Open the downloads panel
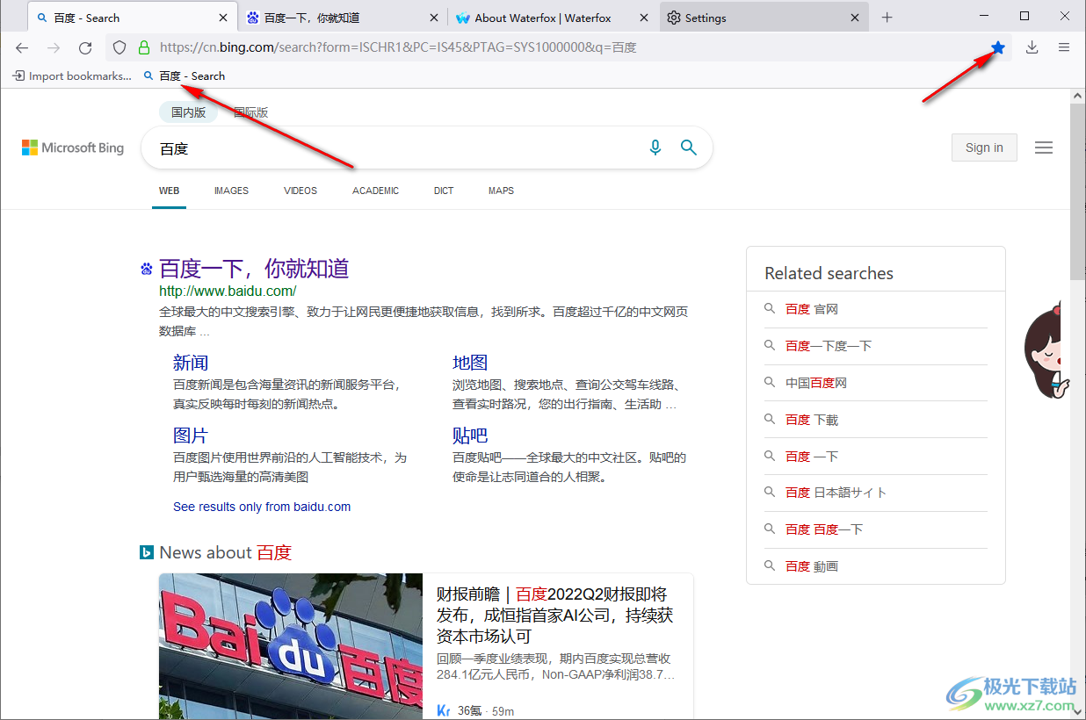Screen dimensions: 1086x720 click(x=1032, y=47)
